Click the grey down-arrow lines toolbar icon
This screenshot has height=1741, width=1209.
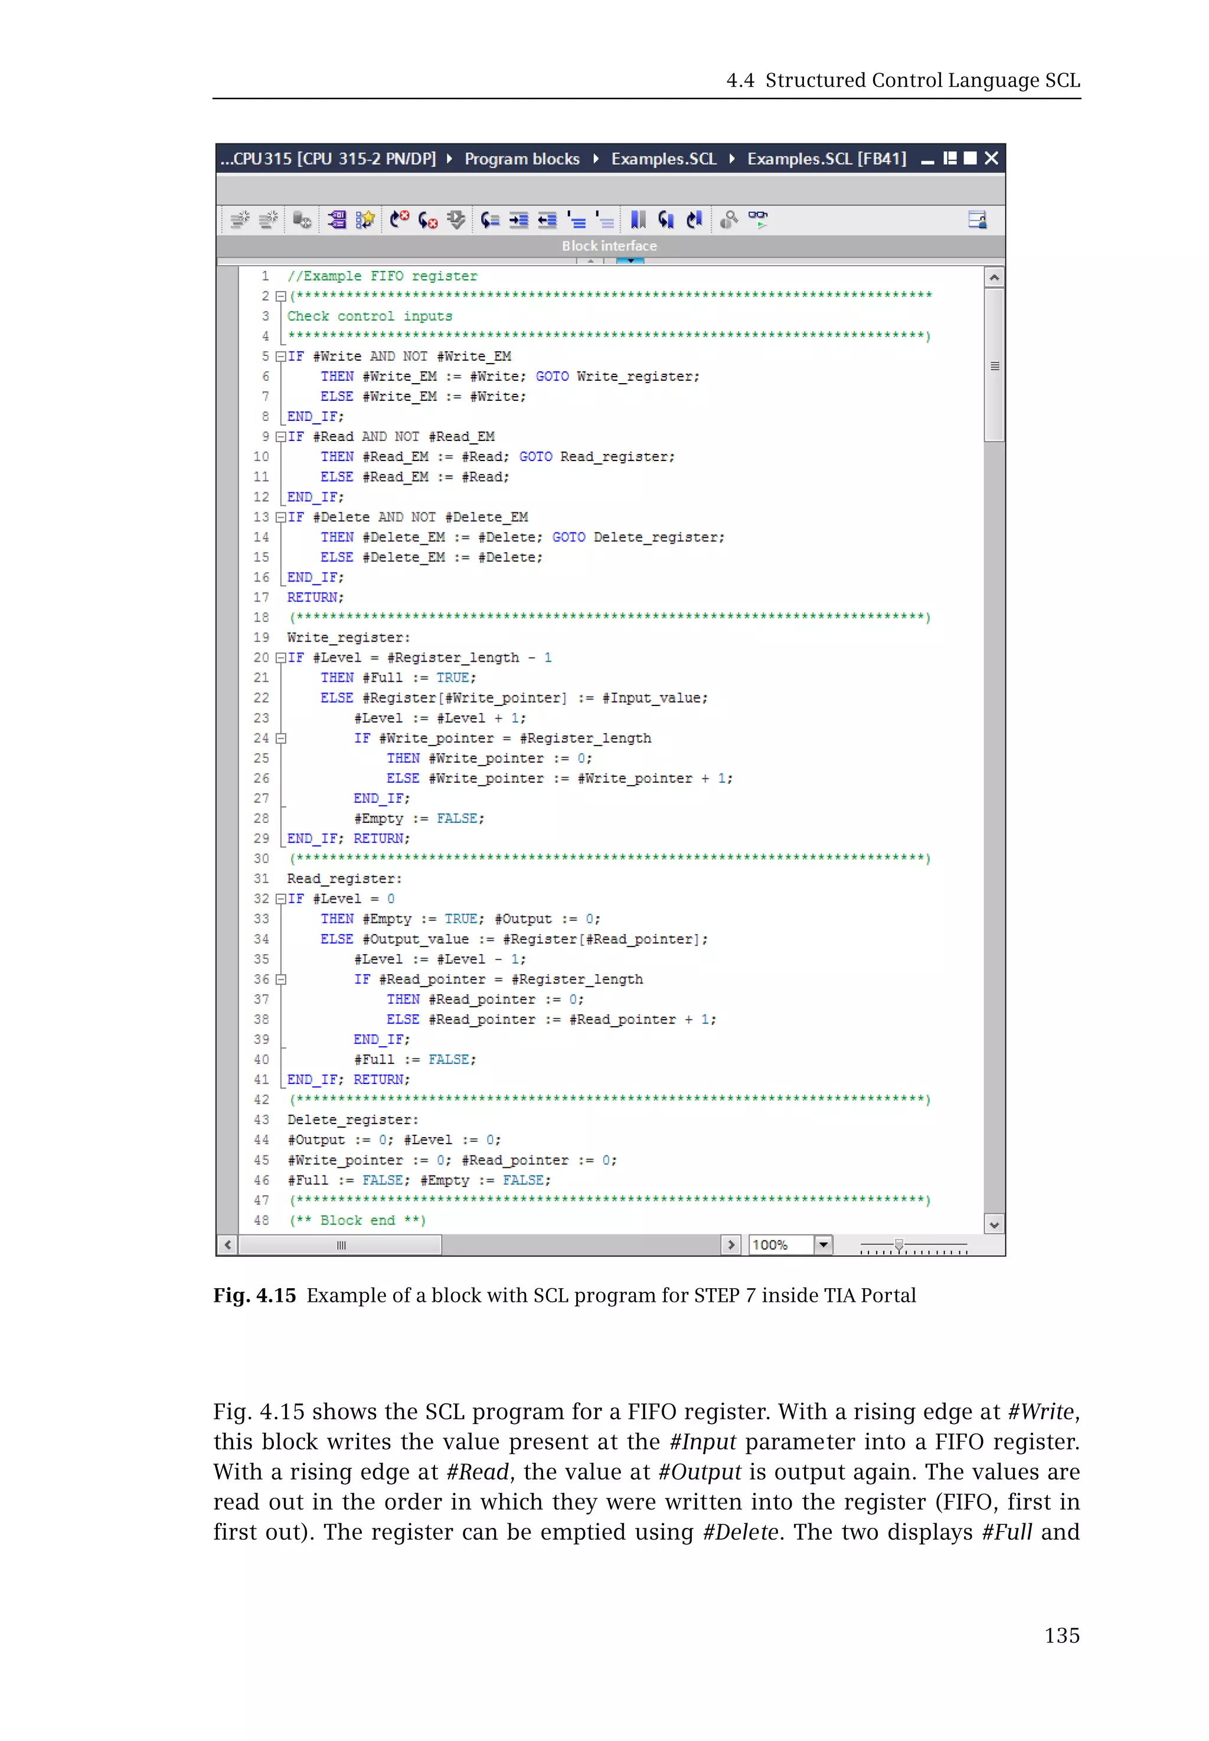456,220
